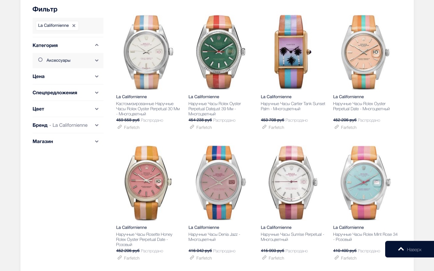Click link icon under Rolex Oyster Perpetual 30 Мм
Viewport: 434px width, 271px height.
click(x=119, y=127)
